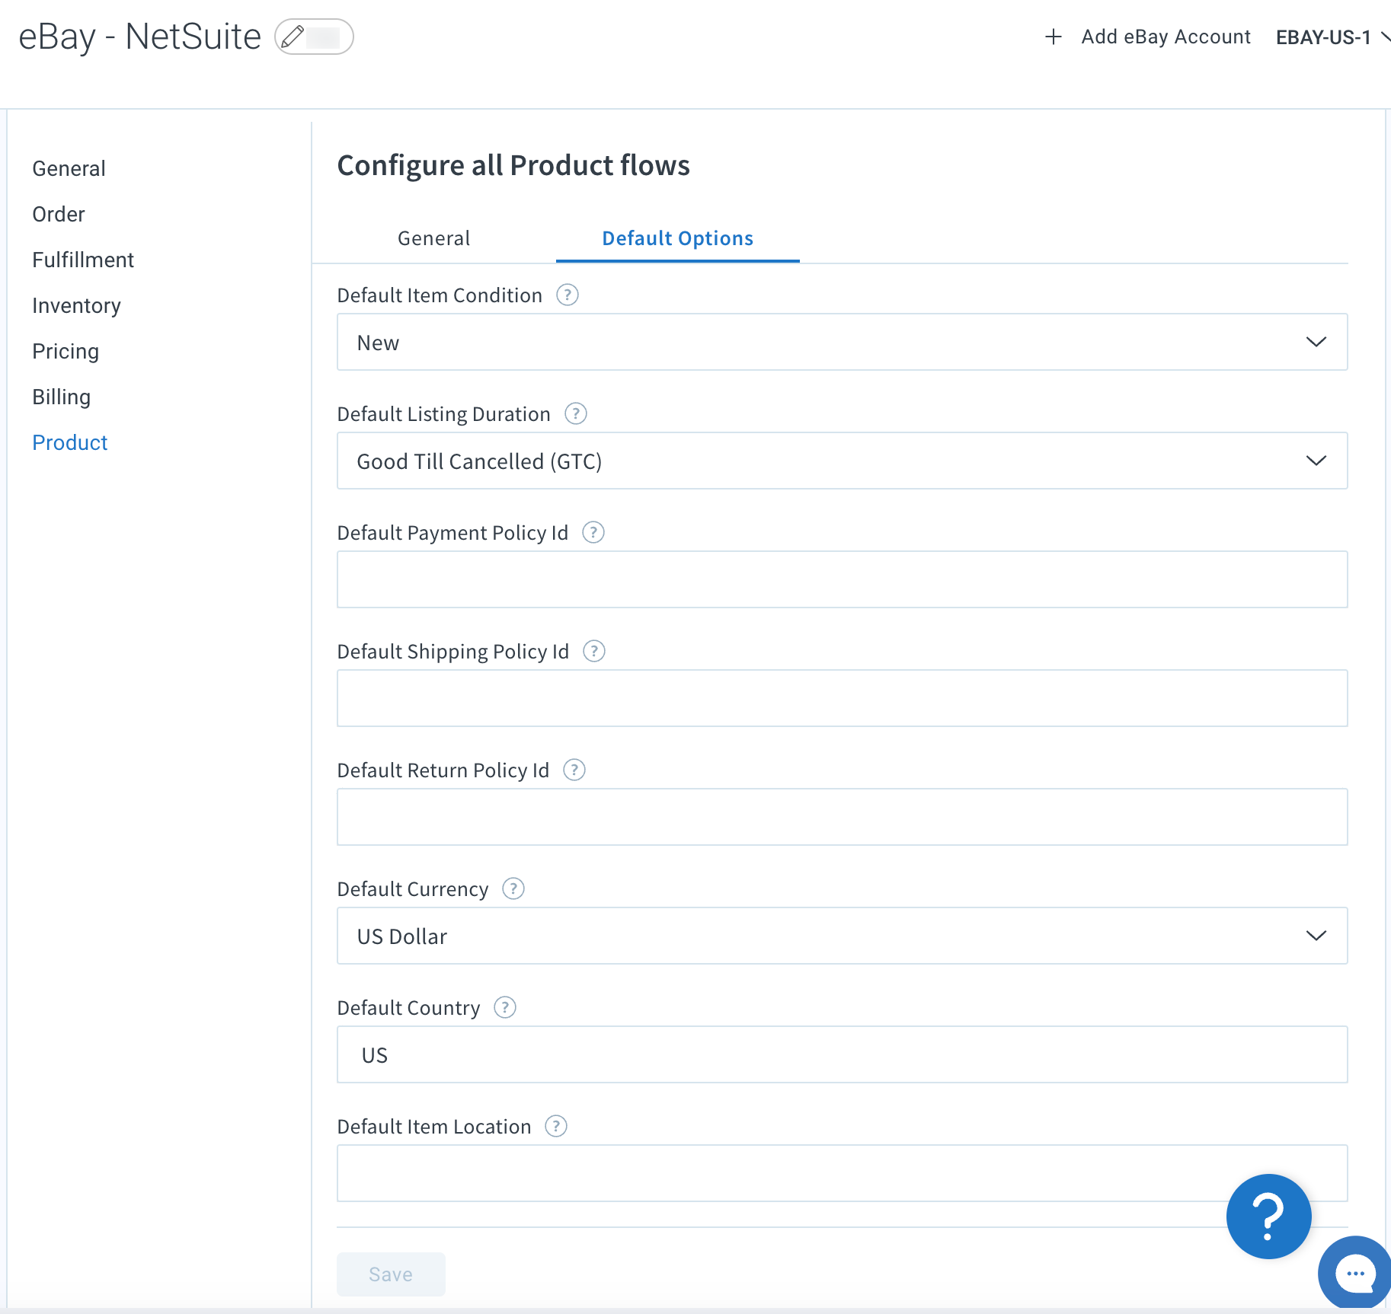The width and height of the screenshot is (1391, 1314).
Task: Click the pencil edit icon beside eBay - NetSuite
Action: pyautogui.click(x=293, y=37)
